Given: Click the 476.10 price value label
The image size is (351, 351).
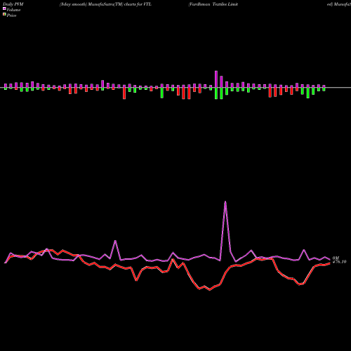Looking at the screenshot, I should pos(339,262).
